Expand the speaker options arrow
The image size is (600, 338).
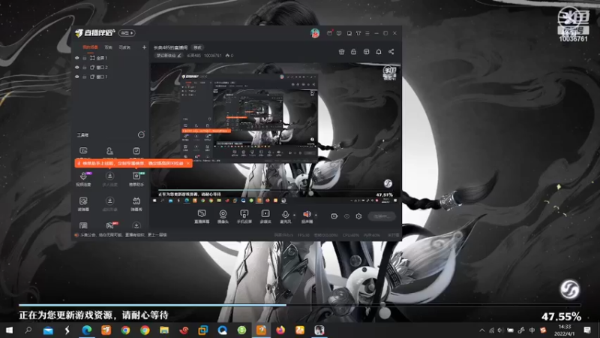[x=316, y=215]
